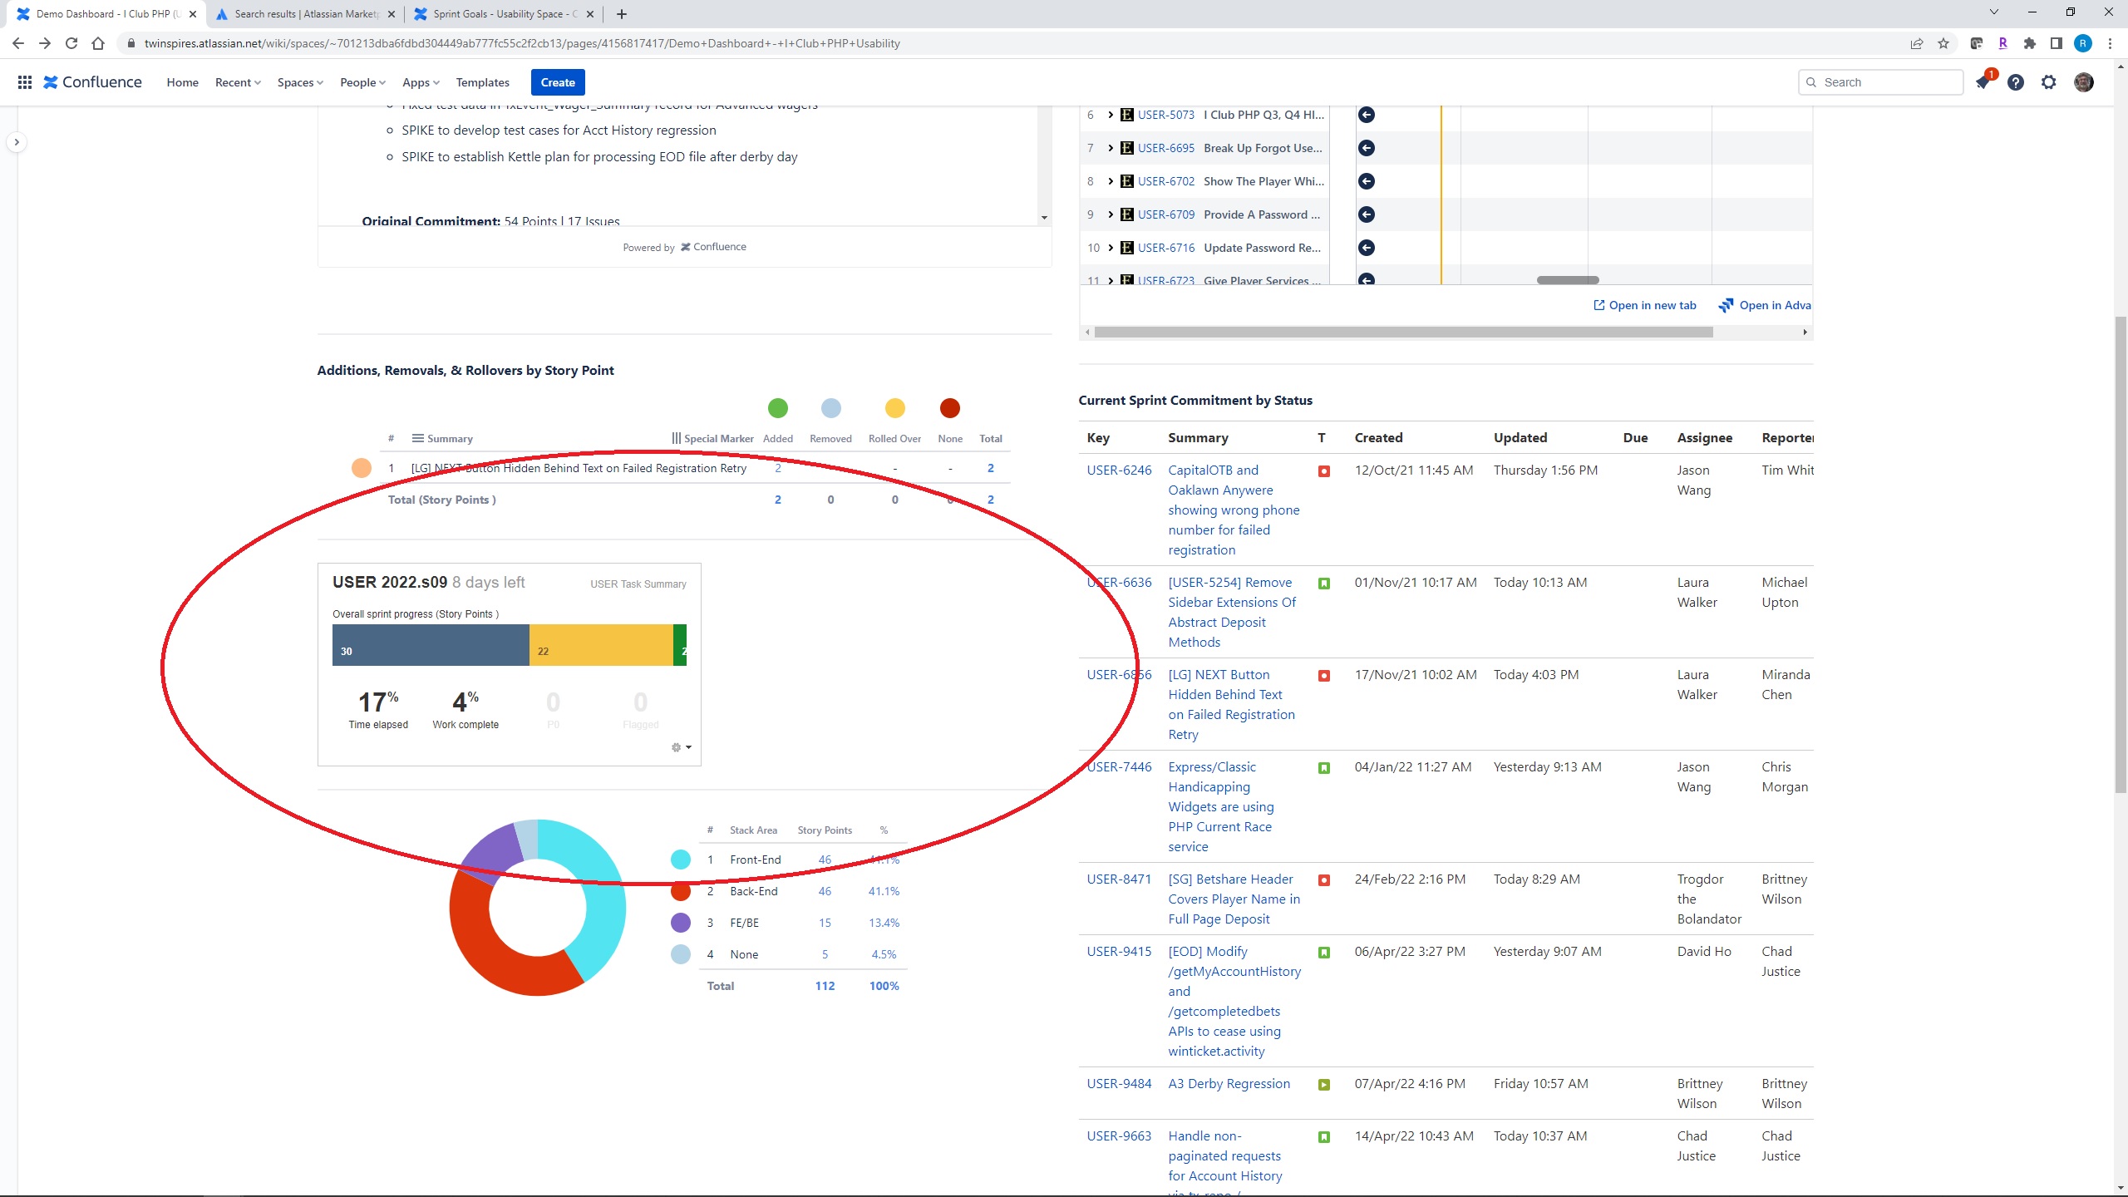Open the help question mark icon
Image resolution: width=2128 pixels, height=1197 pixels.
pos(2016,82)
